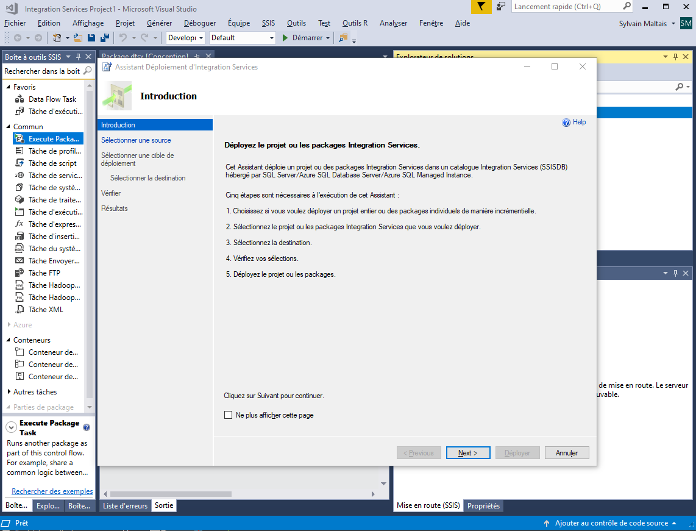
Task: Click the Tâche XML icon
Action: [20, 310]
